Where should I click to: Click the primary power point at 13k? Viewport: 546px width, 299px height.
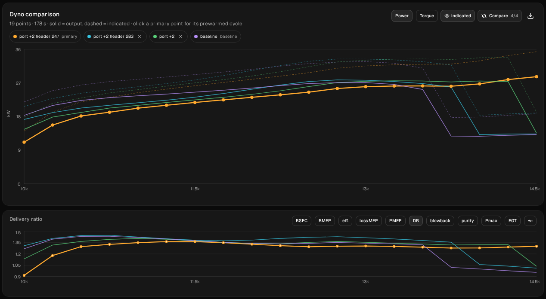coord(366,87)
